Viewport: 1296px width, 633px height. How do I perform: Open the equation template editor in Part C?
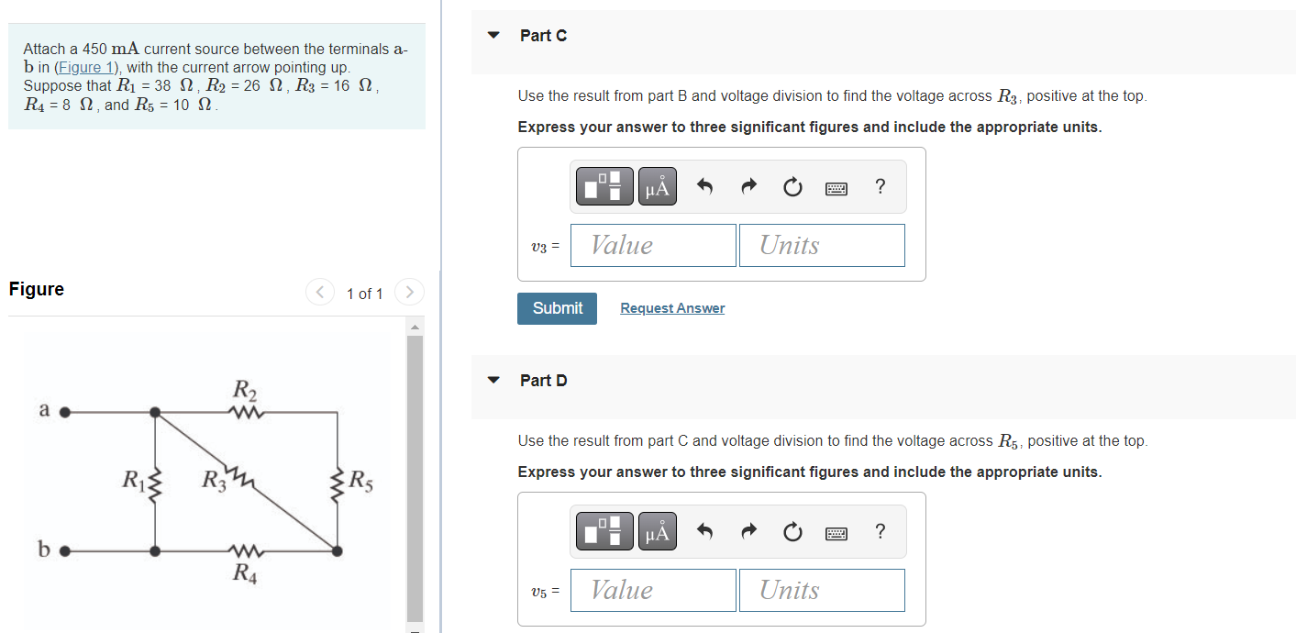point(604,185)
